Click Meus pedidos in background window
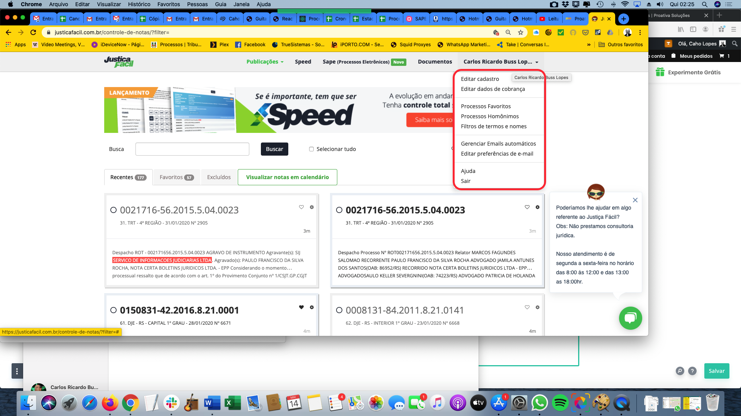 (692, 56)
